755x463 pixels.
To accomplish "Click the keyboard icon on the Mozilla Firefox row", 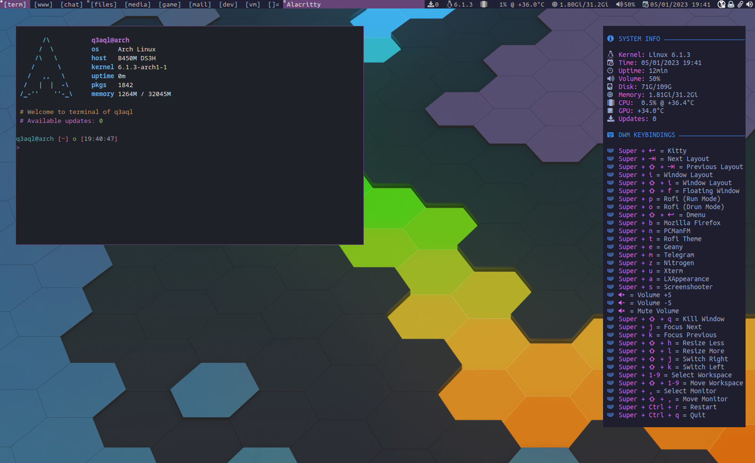I will point(611,223).
